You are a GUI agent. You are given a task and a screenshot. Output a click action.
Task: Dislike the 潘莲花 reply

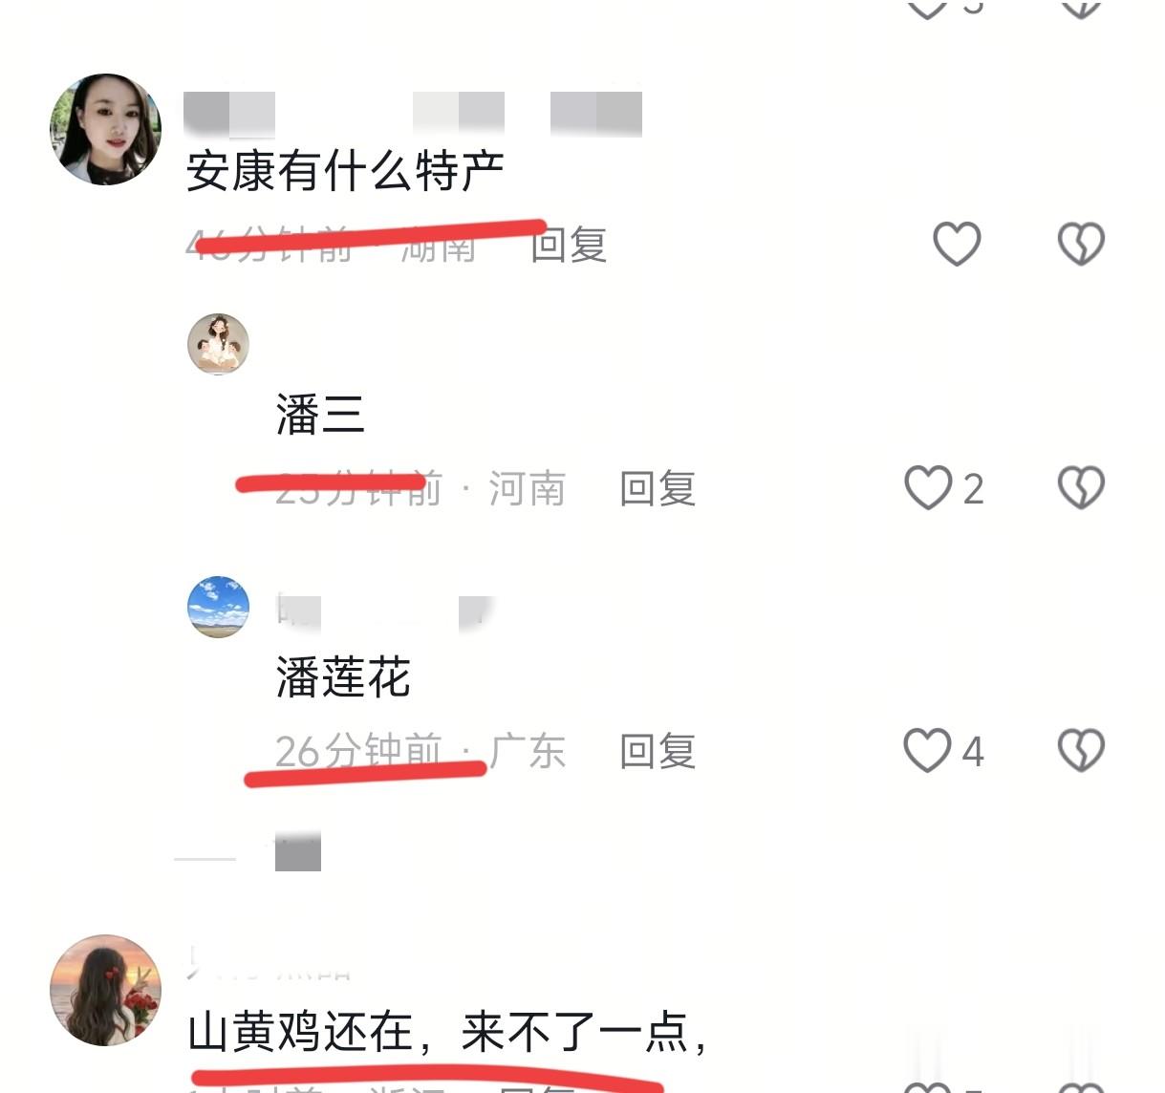(1081, 750)
